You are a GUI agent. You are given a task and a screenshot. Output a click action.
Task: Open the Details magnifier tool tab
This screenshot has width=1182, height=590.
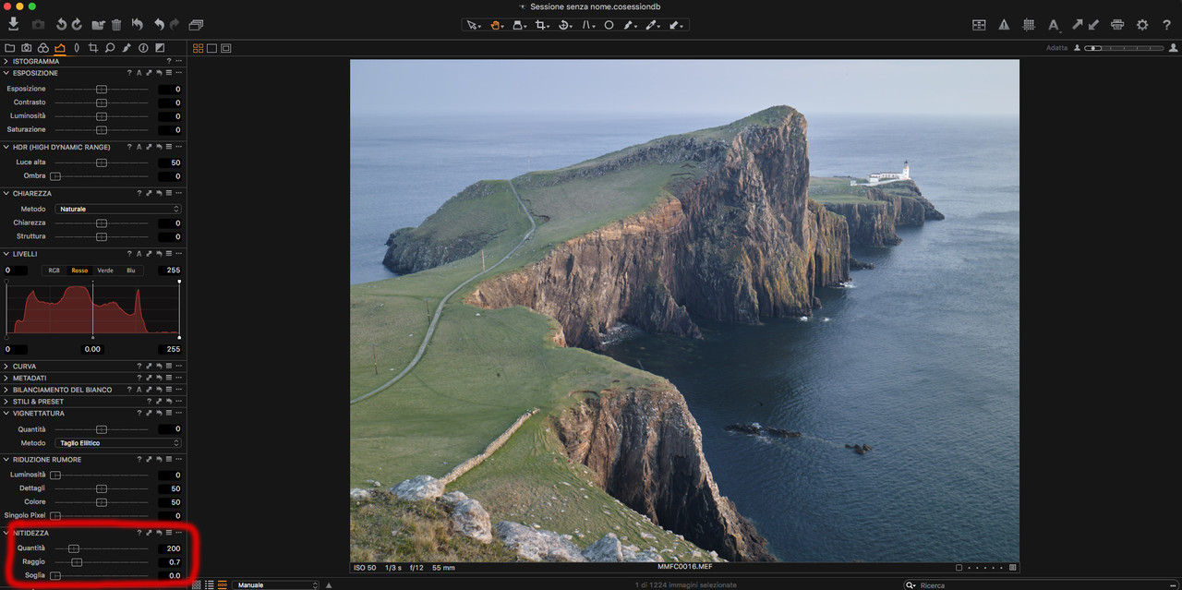(x=109, y=47)
